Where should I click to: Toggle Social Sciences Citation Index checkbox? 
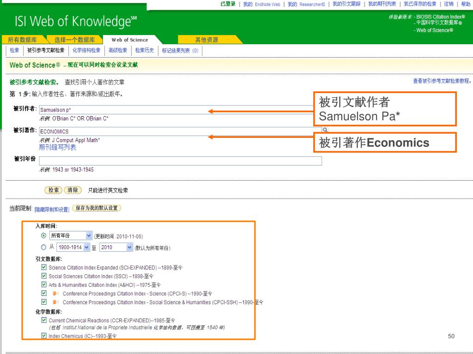pyautogui.click(x=44, y=276)
